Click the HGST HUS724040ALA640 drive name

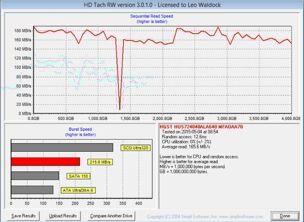coord(201,127)
